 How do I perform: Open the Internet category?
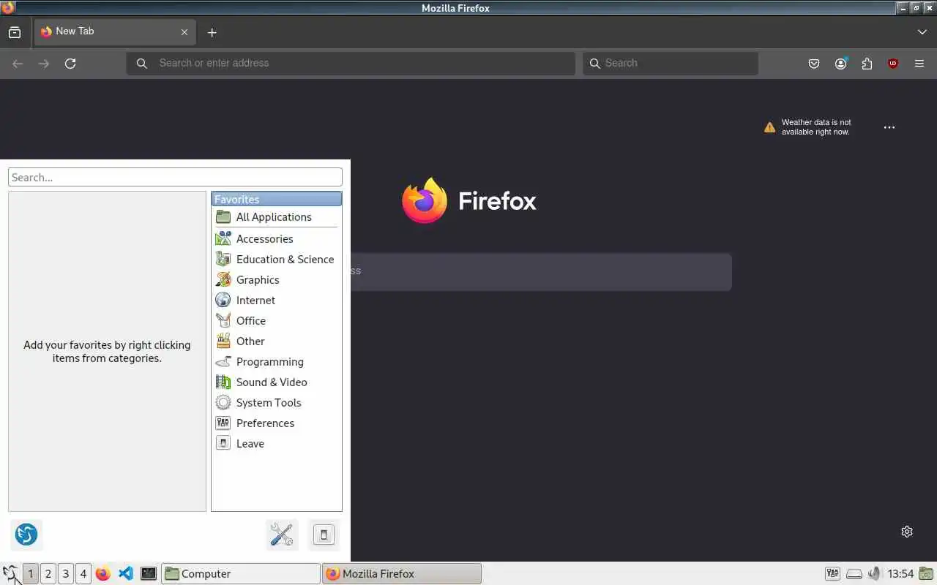coord(277,301)
